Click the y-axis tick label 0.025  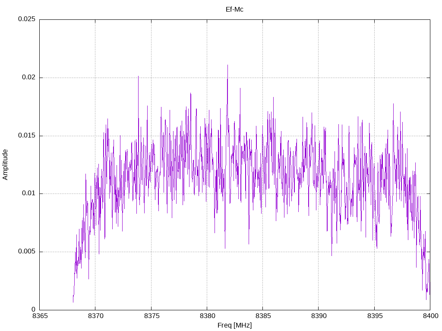(x=27, y=19)
